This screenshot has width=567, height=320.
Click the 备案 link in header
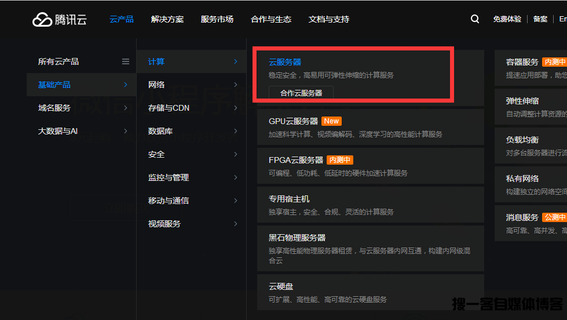[540, 19]
